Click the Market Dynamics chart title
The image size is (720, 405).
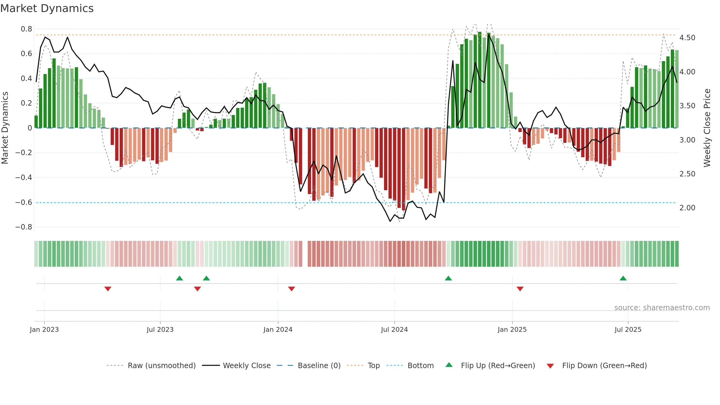click(x=47, y=8)
